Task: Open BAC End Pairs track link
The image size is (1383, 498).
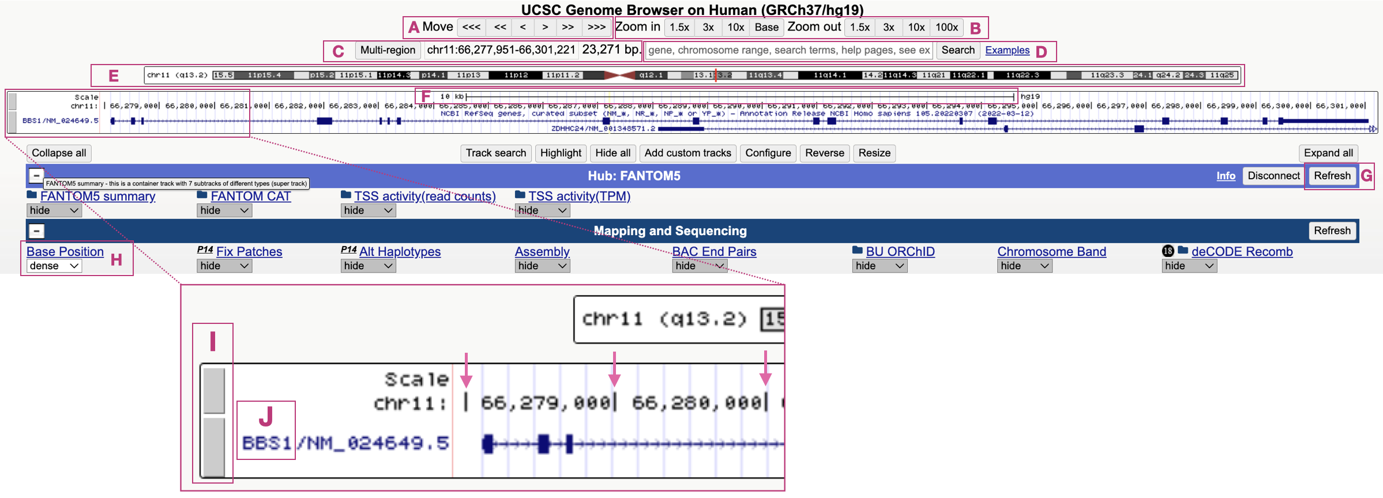Action: pos(714,252)
